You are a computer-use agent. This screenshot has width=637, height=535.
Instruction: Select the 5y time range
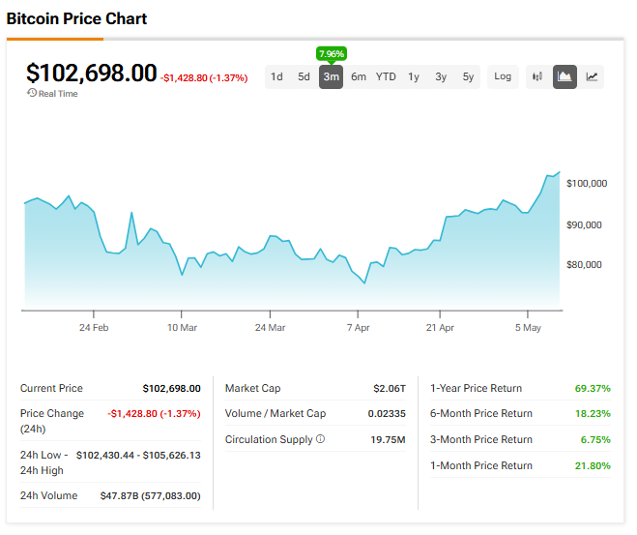tap(468, 76)
